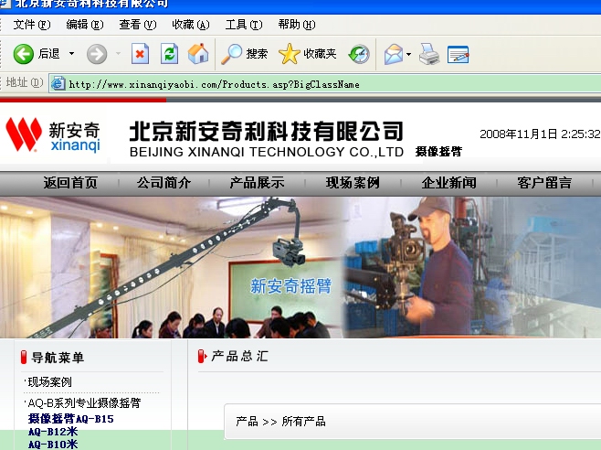Click the camera crane banner image
The height and width of the screenshot is (450, 601).
(171, 267)
